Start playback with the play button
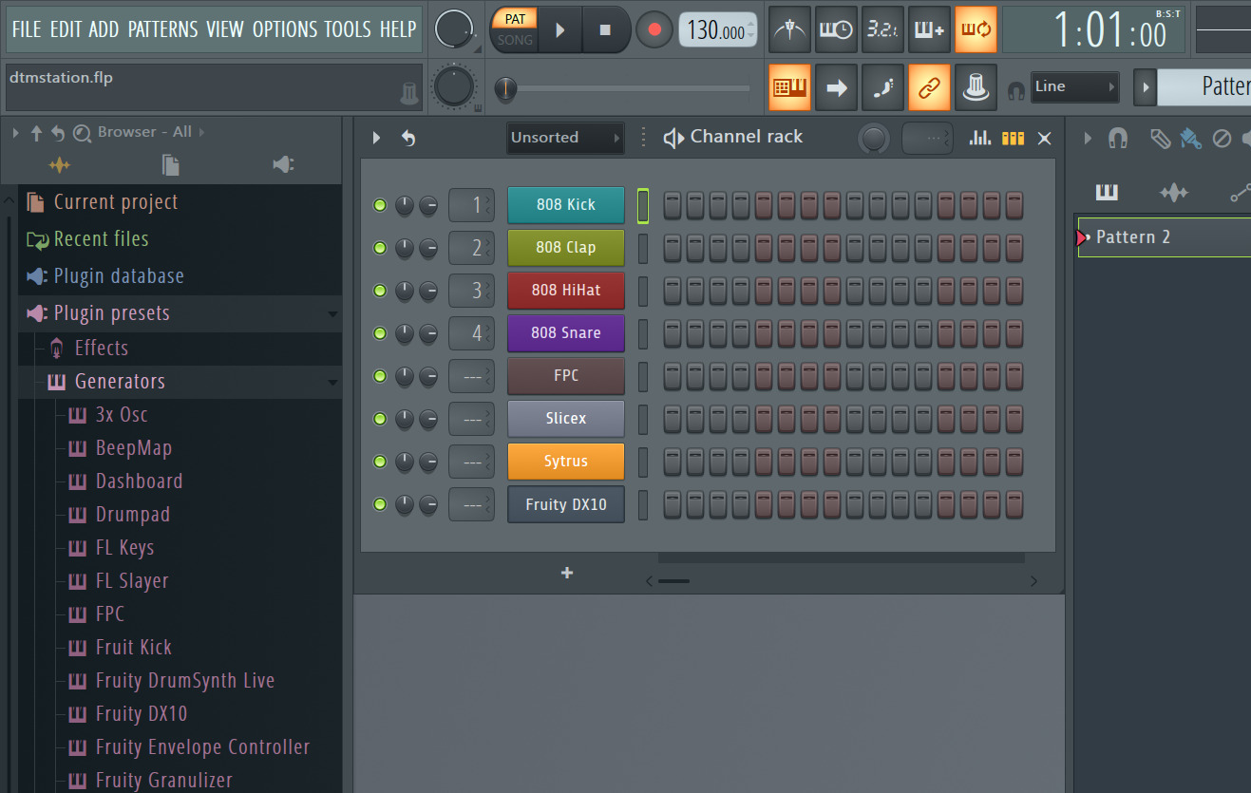 (x=560, y=29)
